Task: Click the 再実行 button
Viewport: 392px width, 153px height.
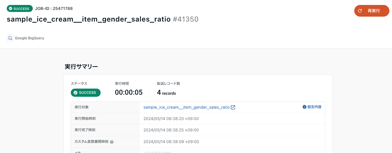Action: click(372, 11)
